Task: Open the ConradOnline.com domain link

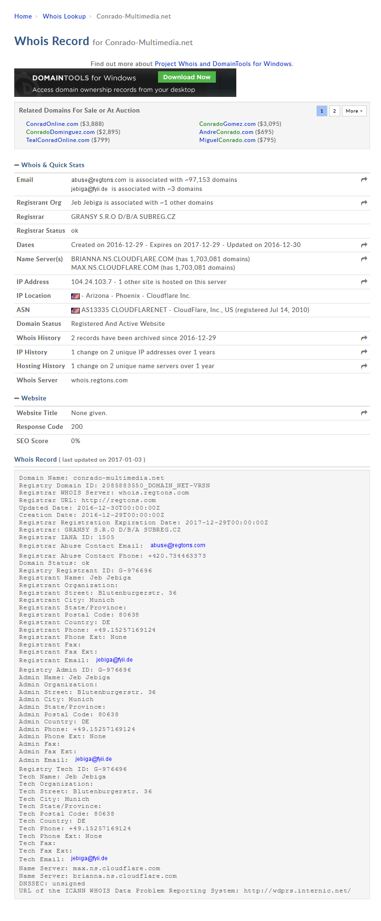Action: [52, 124]
